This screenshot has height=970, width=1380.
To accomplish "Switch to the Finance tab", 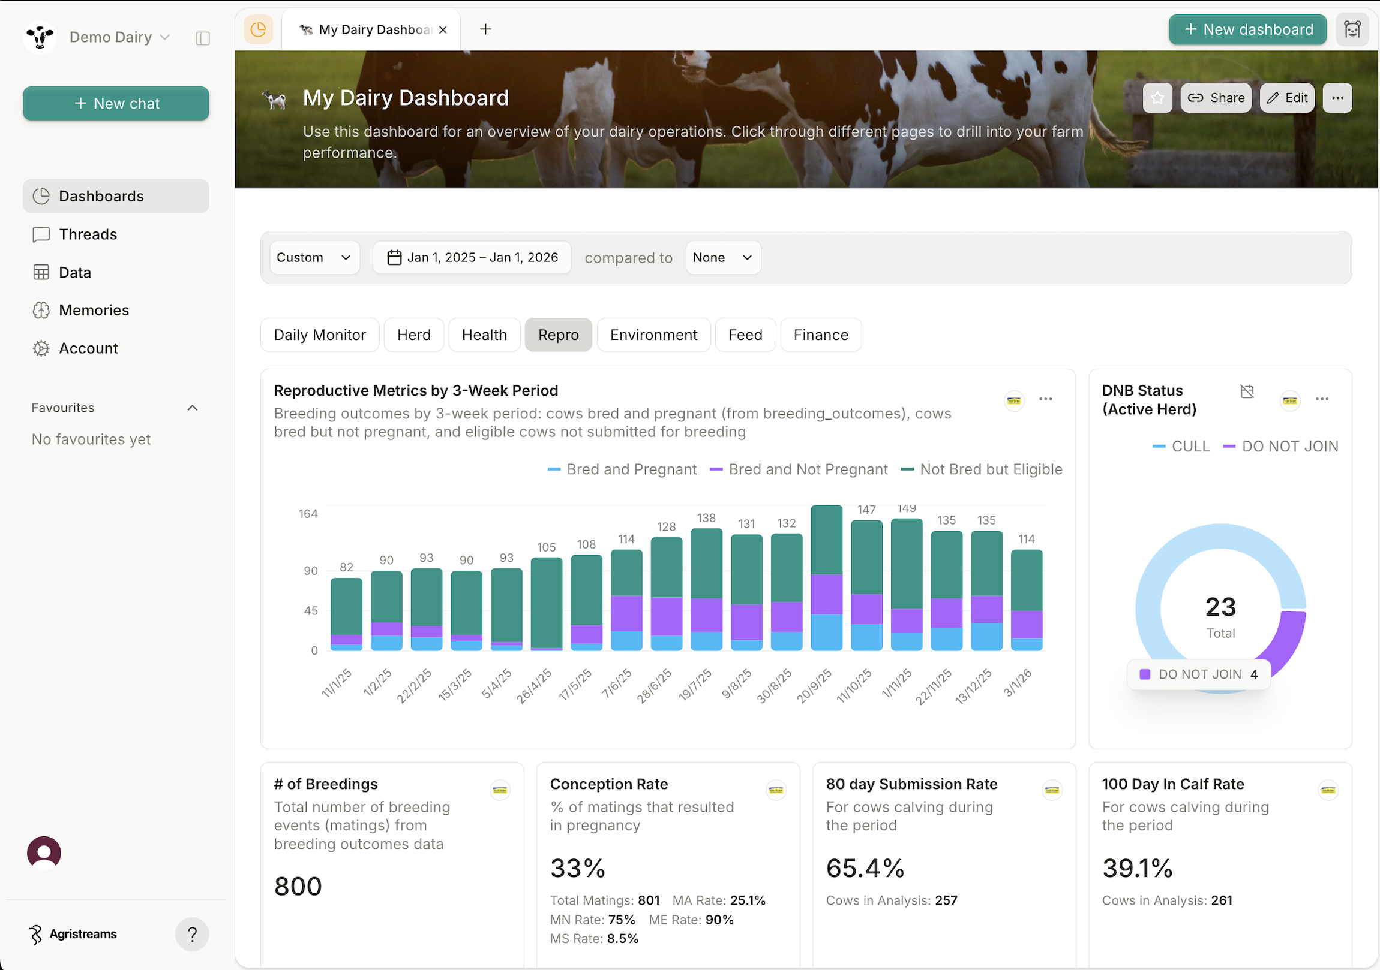I will (821, 335).
